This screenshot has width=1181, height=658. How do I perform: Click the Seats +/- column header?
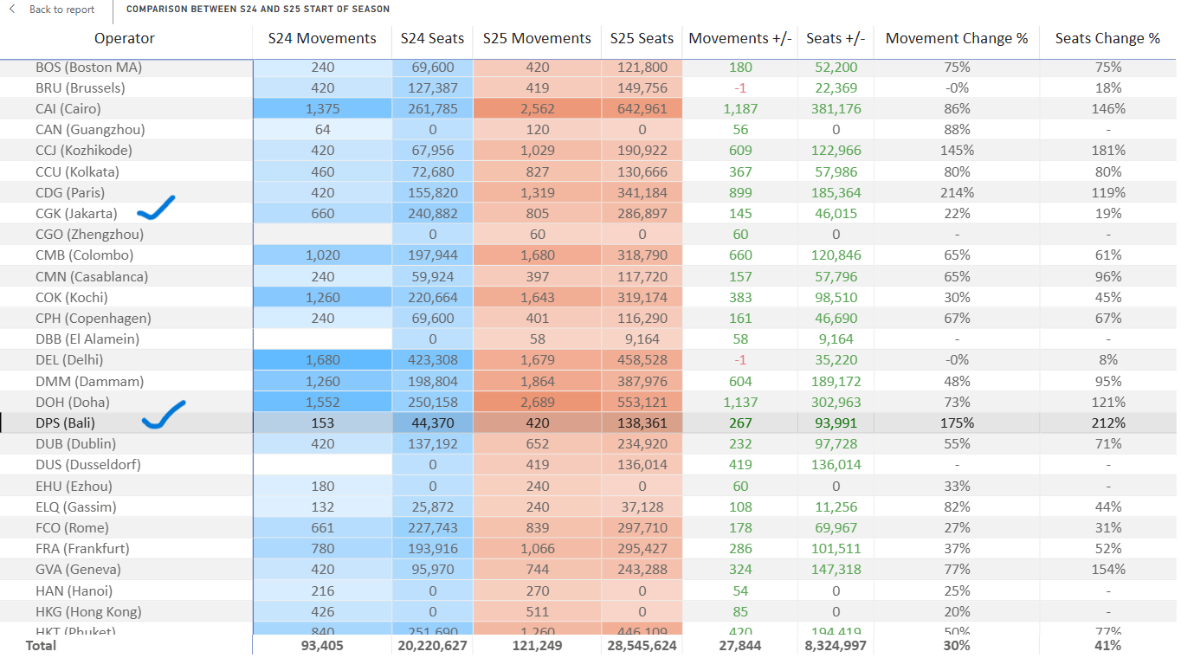pos(836,38)
